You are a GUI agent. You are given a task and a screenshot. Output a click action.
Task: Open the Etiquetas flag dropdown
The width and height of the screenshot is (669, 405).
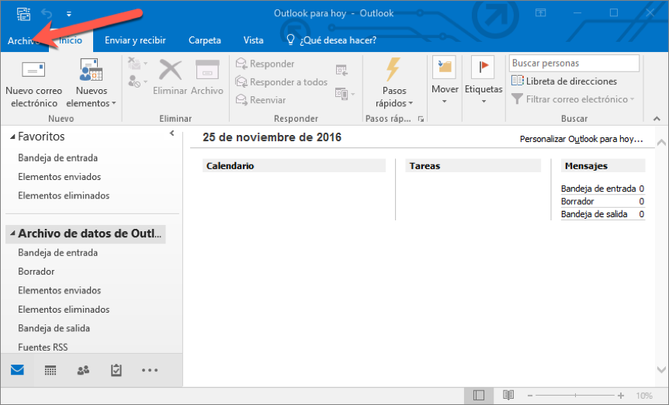(484, 81)
